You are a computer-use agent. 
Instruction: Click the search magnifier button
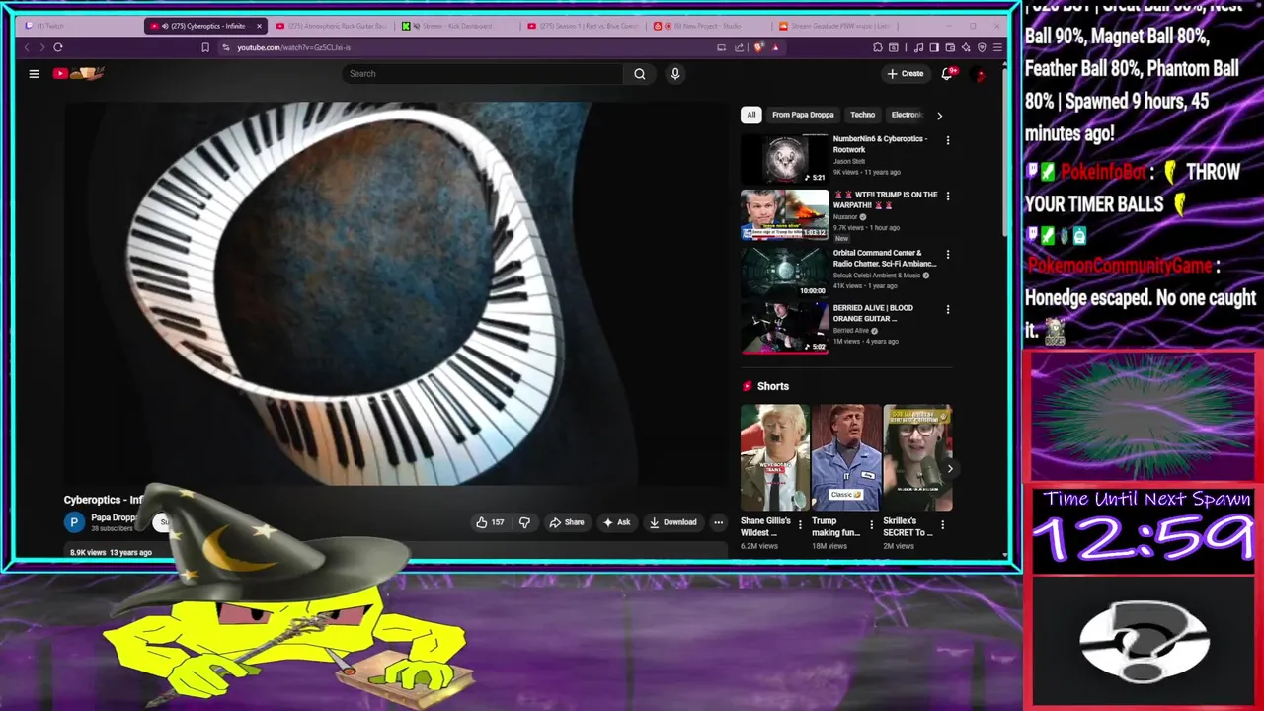point(640,73)
